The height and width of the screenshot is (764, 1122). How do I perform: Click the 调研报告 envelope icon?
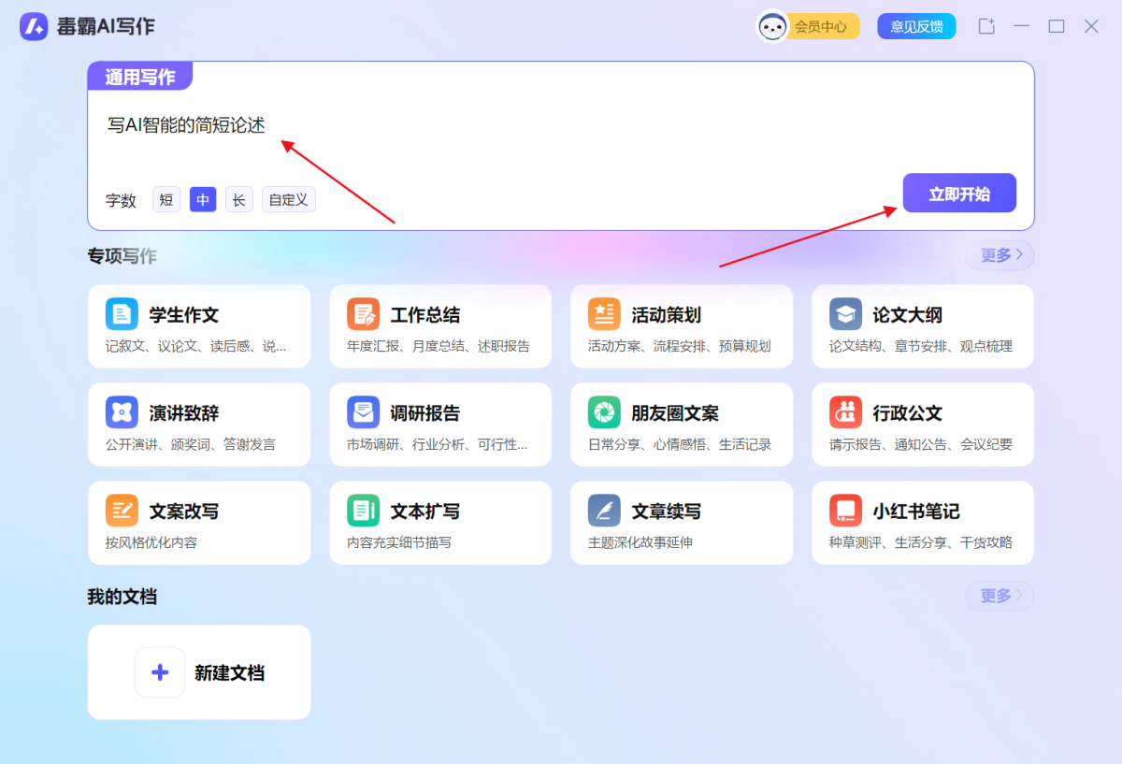click(363, 412)
